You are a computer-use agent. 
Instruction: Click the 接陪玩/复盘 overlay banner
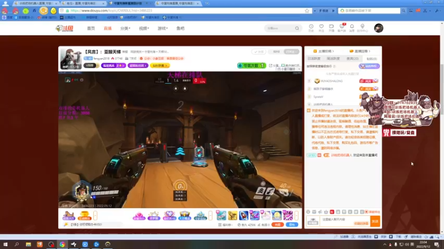(400, 132)
